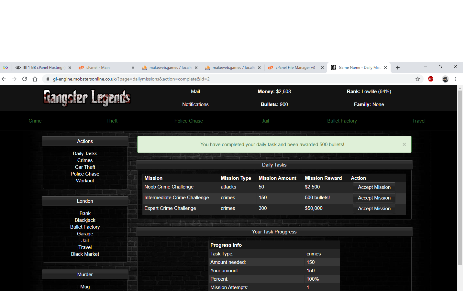Open Chrome's three-dot menu

(456, 79)
